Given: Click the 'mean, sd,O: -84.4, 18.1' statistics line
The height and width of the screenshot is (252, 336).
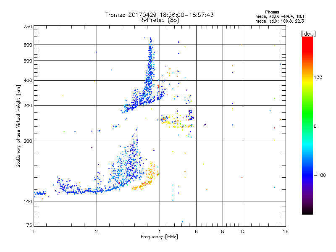Looking at the screenshot, I should [280, 16].
